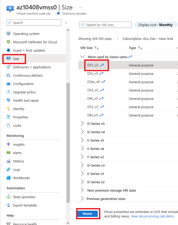Collapse Most used by Azure users group
The height and width of the screenshot is (225, 178).
(x=82, y=57)
